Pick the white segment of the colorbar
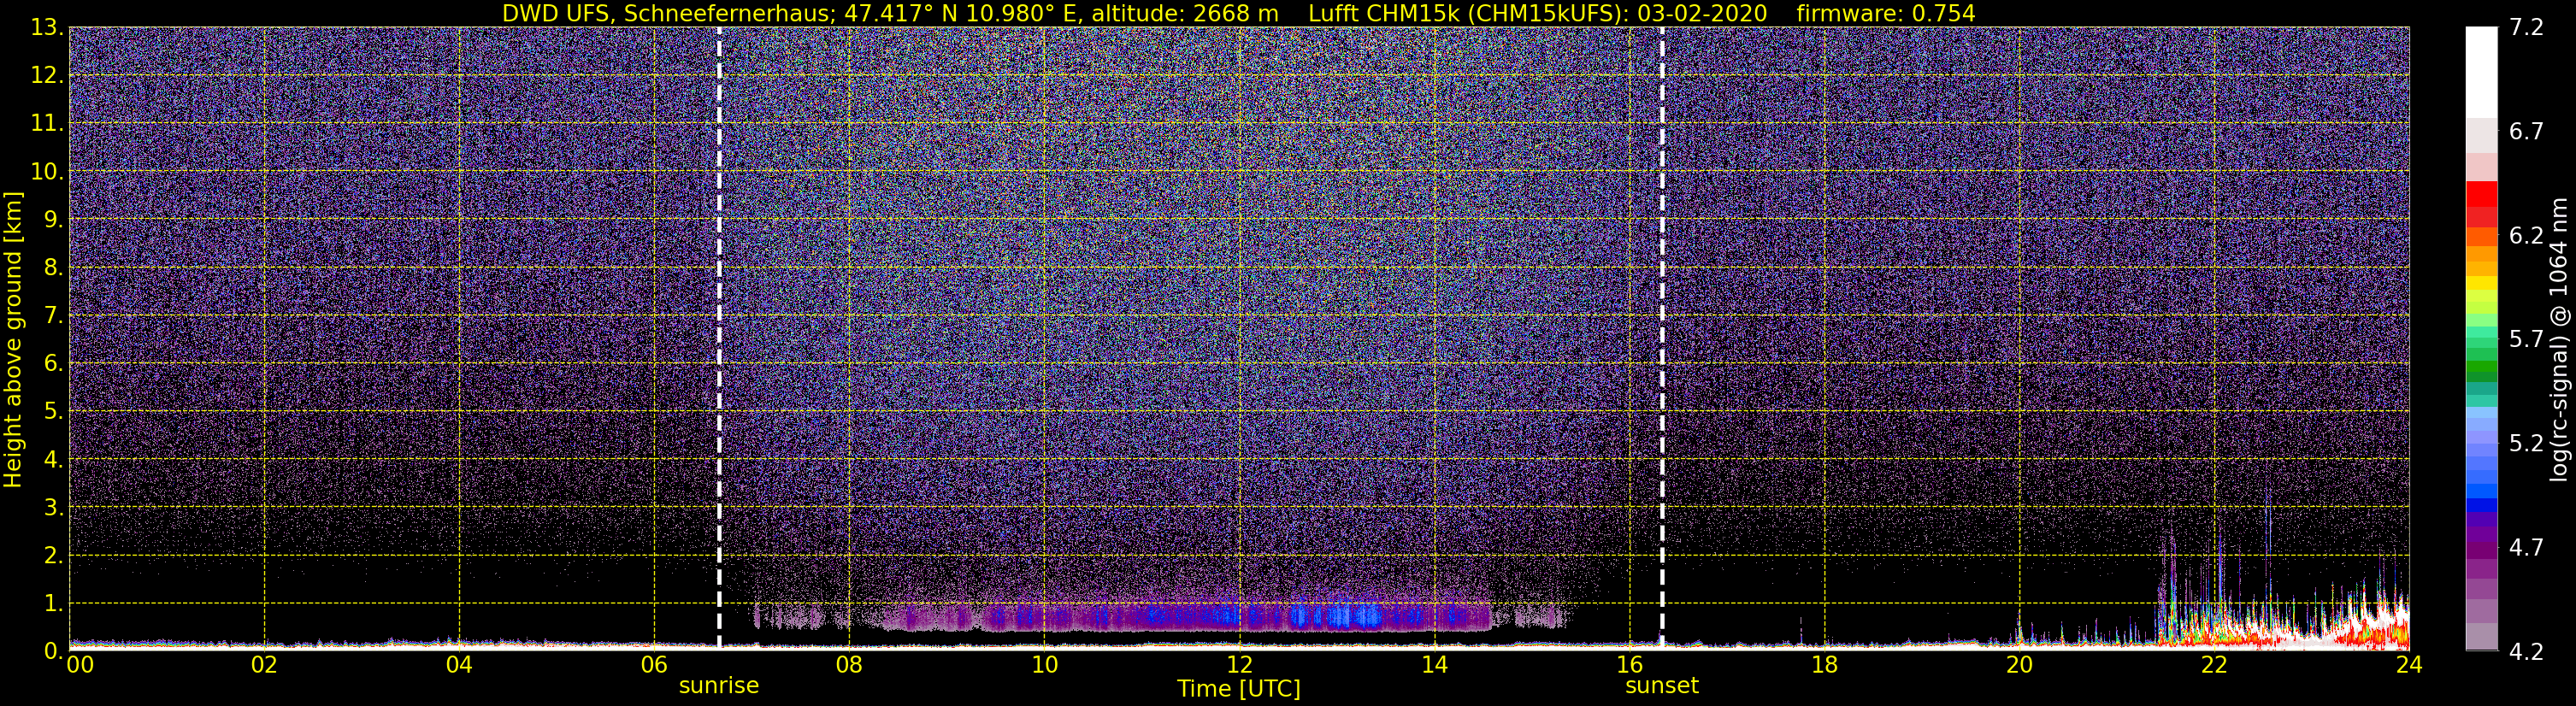Viewport: 2576px width, 706px height. [x=2481, y=72]
